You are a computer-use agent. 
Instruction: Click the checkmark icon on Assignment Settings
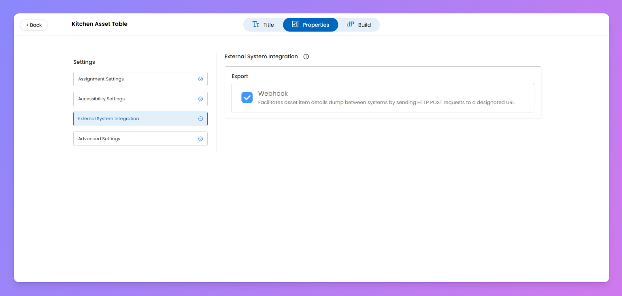(x=200, y=79)
